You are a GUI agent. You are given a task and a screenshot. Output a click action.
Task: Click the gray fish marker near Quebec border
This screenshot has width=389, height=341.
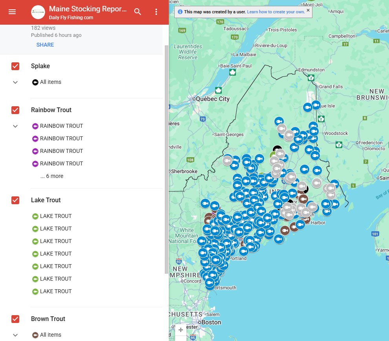tap(227, 161)
